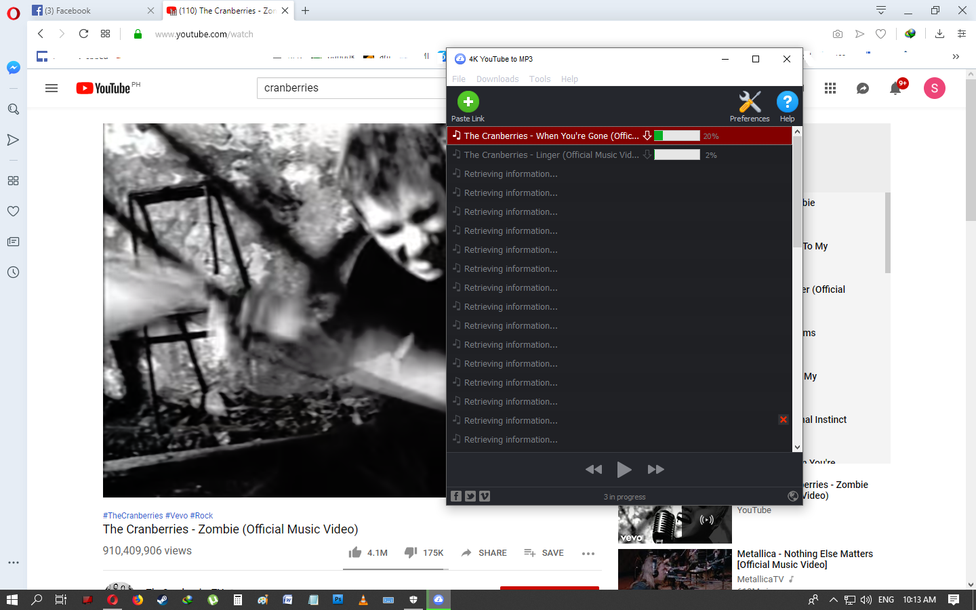
Task: Open Messenger in Opera sidebar
Action: (13, 68)
